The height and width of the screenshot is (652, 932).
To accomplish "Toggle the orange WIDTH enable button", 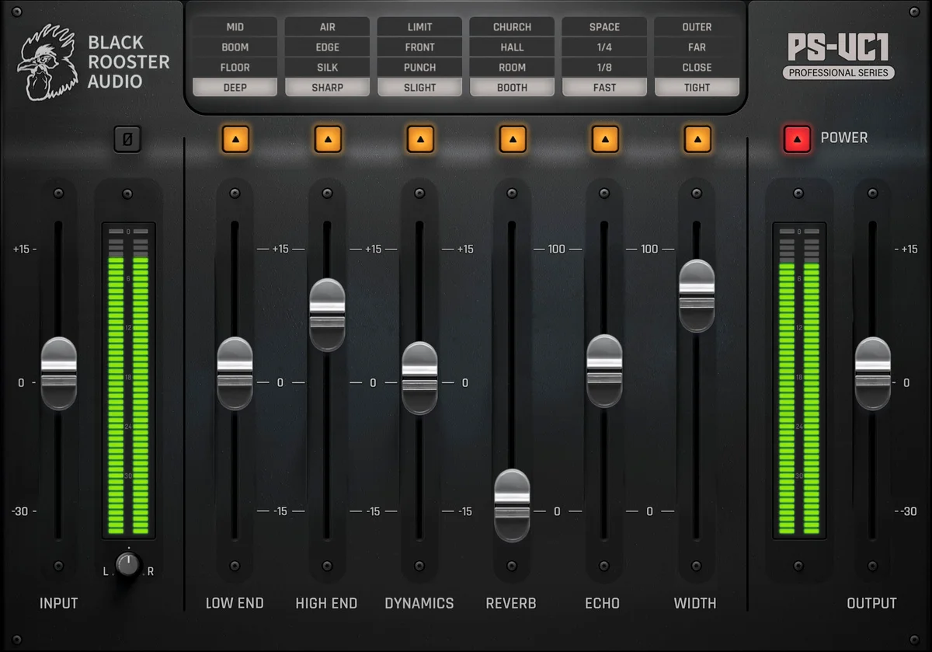I will click(x=697, y=139).
